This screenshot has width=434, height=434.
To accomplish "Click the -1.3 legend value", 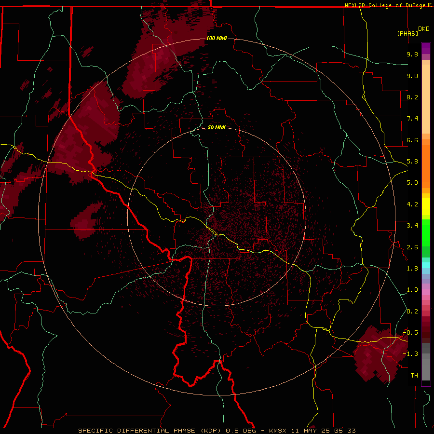I will (411, 354).
